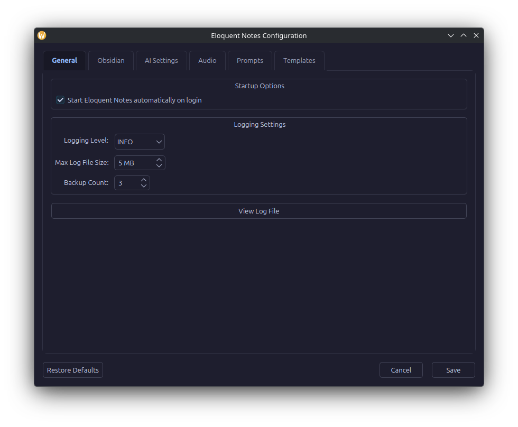Switch to the General tab
The width and height of the screenshot is (518, 427).
[x=64, y=60]
